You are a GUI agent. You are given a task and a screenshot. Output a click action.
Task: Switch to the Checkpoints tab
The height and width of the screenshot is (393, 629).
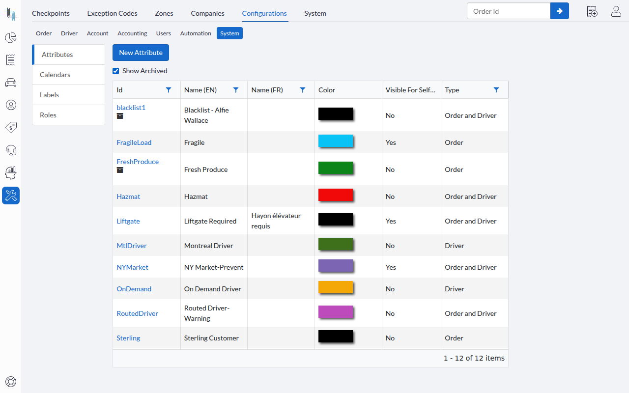pos(51,13)
